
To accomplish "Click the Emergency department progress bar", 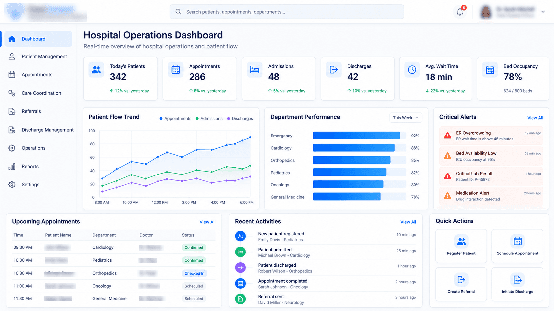I will (360, 136).
